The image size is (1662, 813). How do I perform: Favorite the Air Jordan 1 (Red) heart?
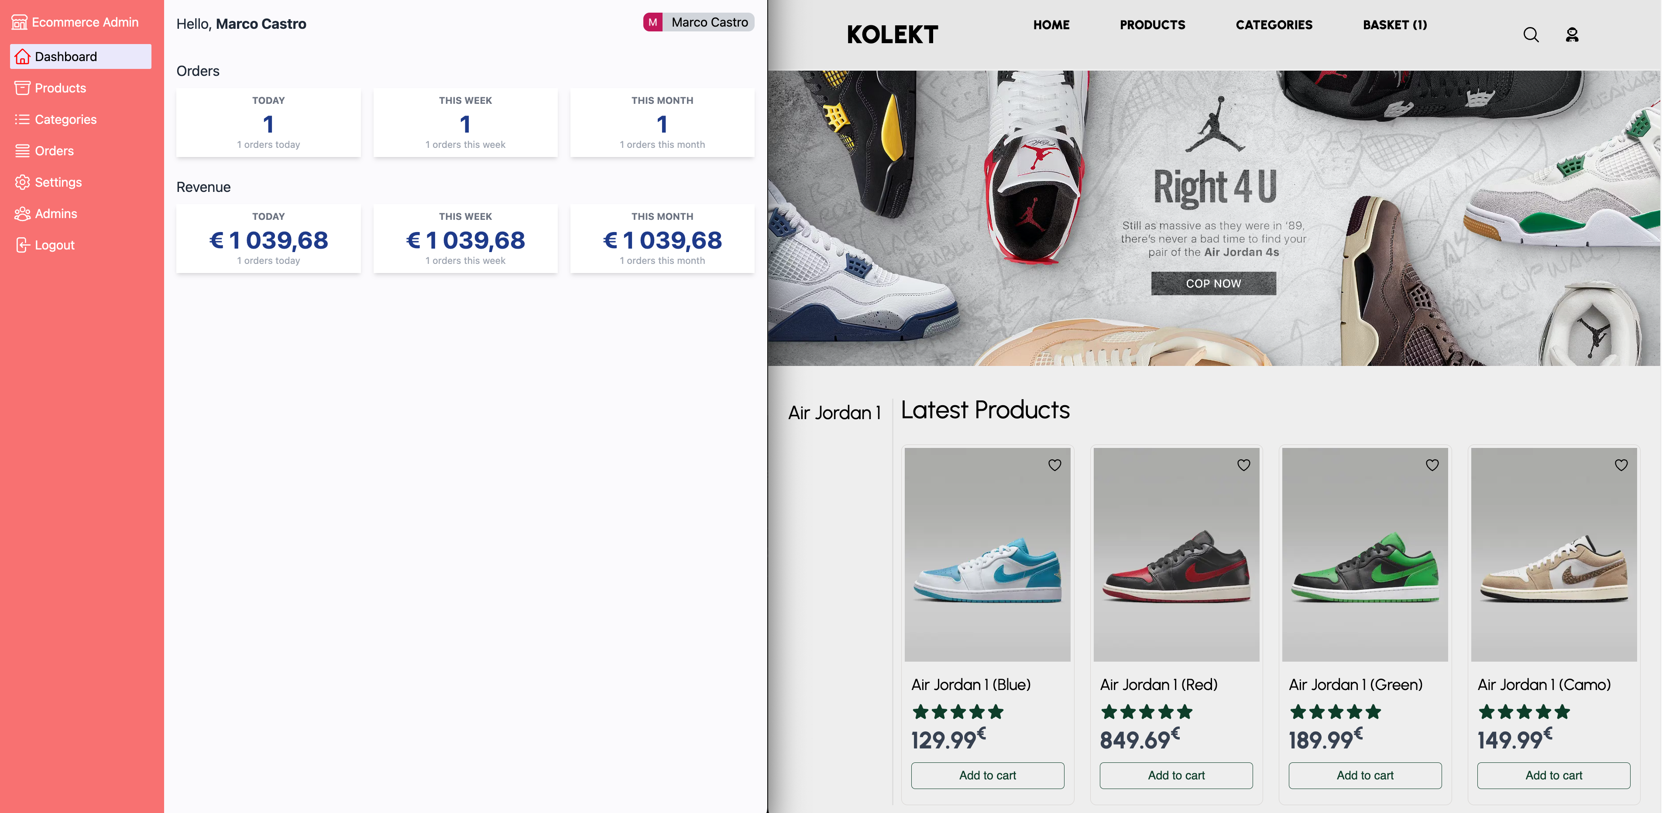point(1244,465)
